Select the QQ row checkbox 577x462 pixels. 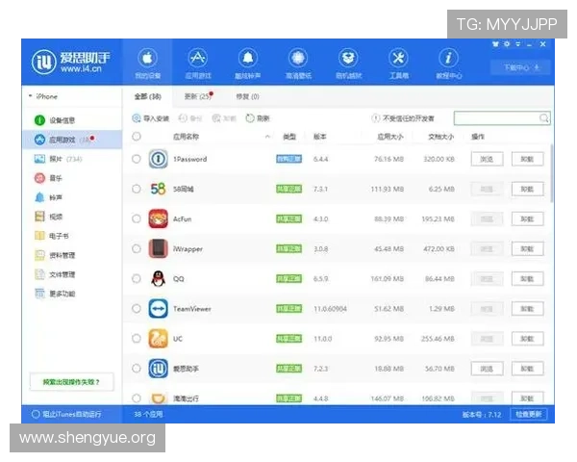137,278
